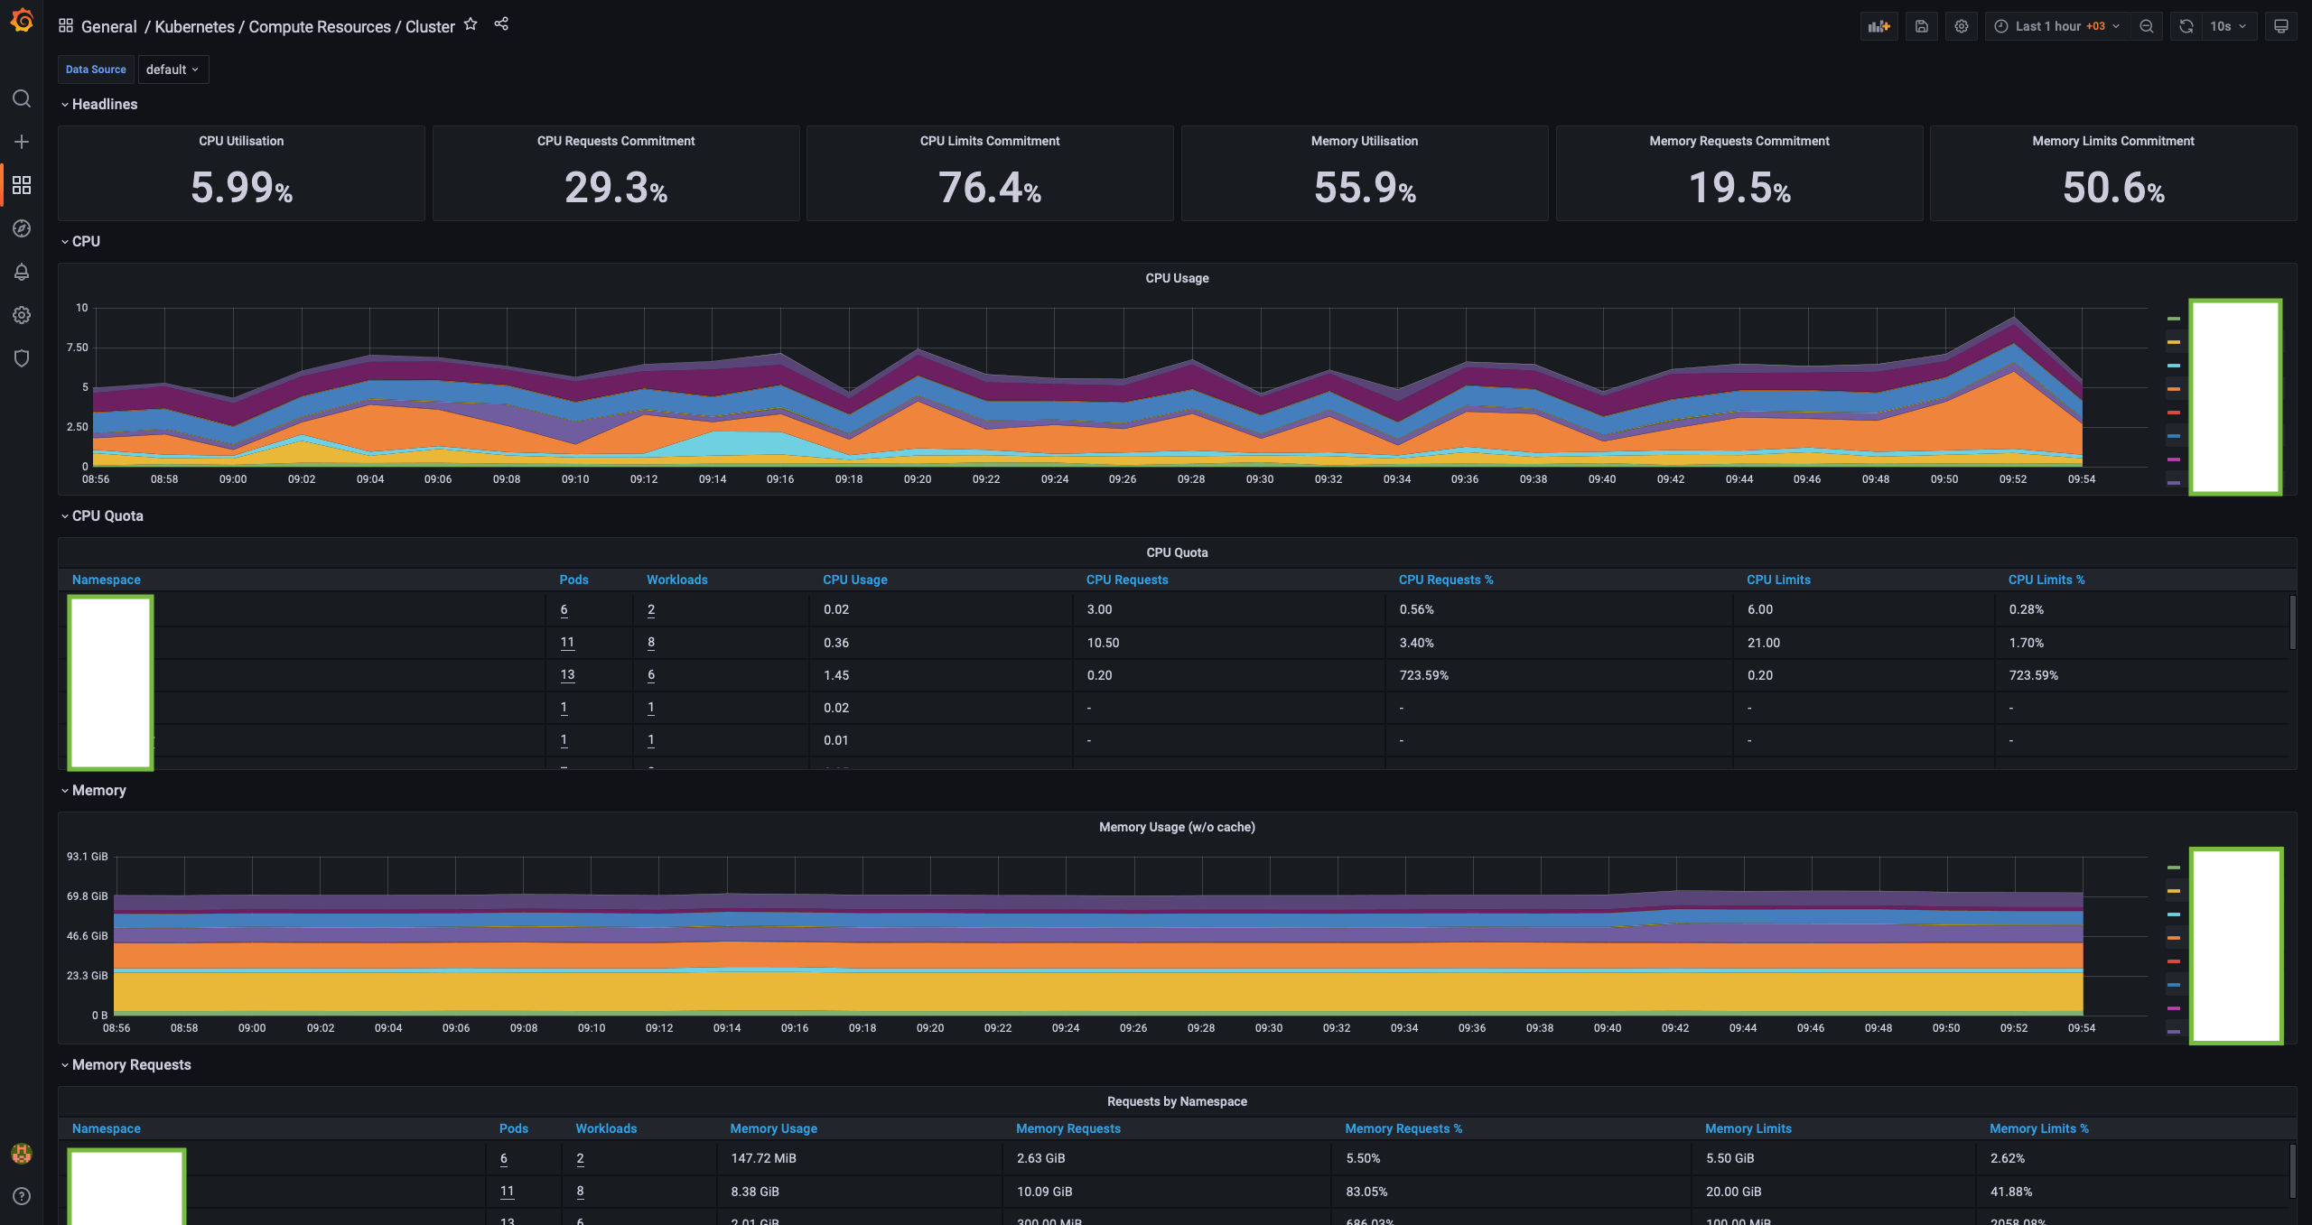This screenshot has width=2312, height=1225.
Task: Click the General breadcrumb link
Action: 109,26
